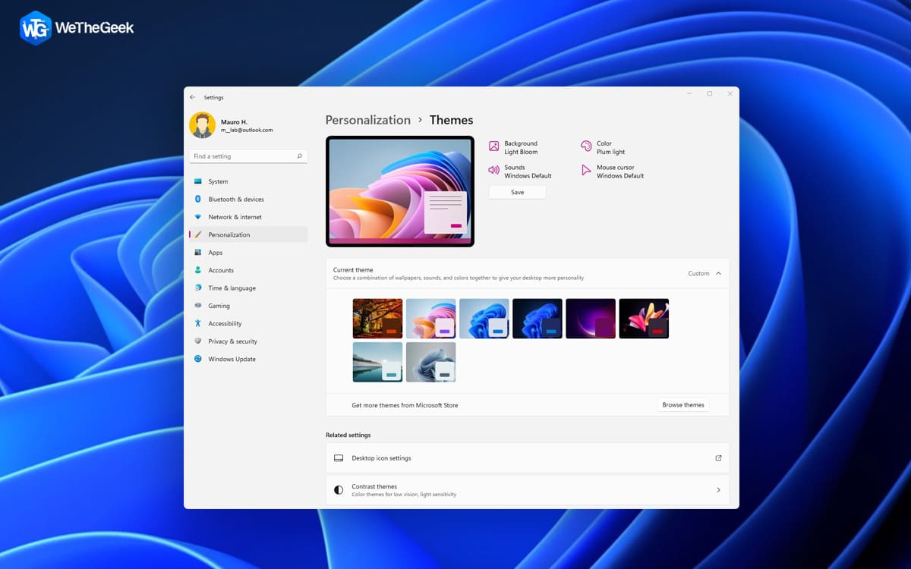Select the Sunrise lake theme thumbnail
Viewport: 911px width, 569px height.
378,362
